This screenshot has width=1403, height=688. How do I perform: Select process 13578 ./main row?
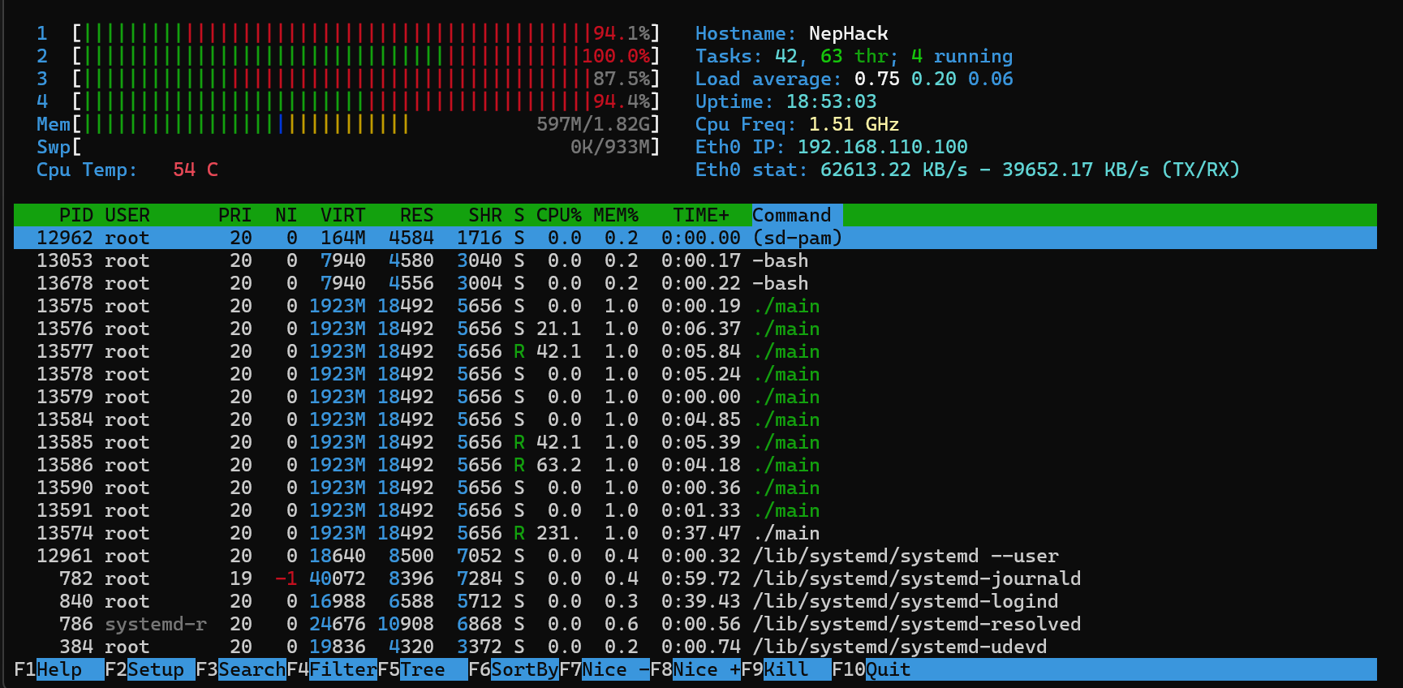[x=695, y=374]
